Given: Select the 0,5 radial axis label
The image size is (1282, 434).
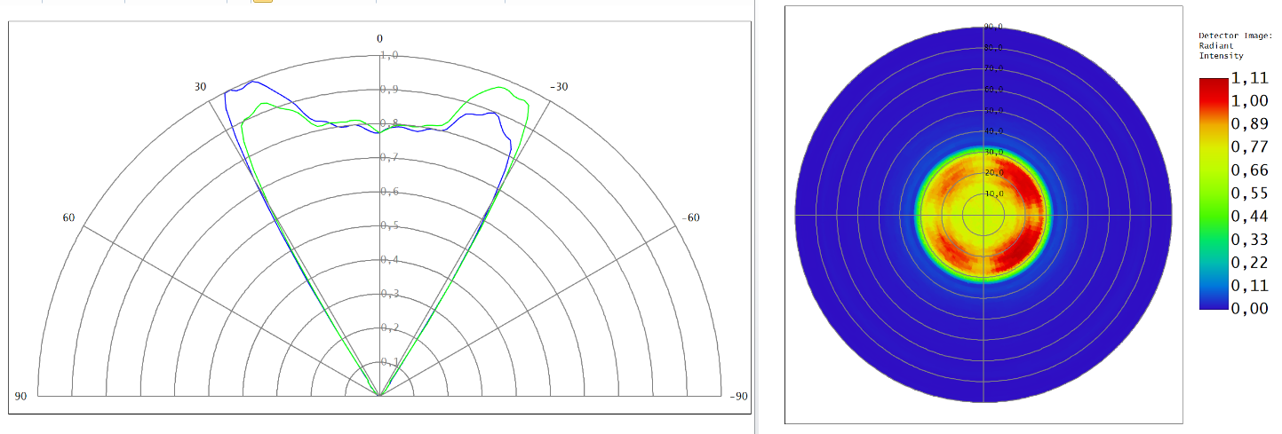Looking at the screenshot, I should click(x=389, y=225).
